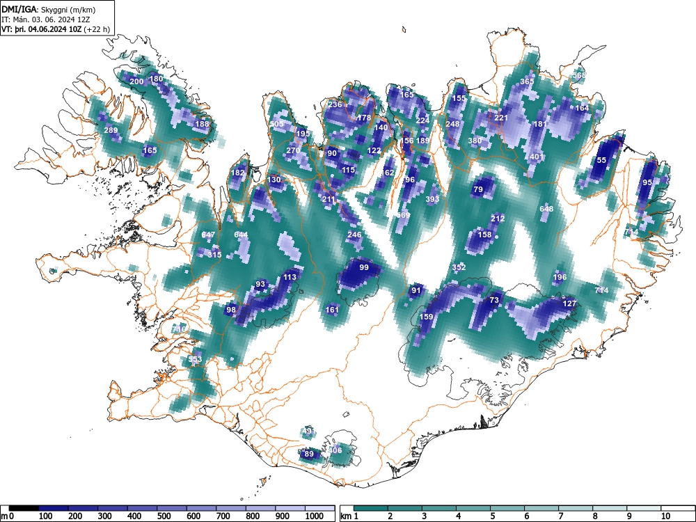
Task: Click the visibility value '200' in Westfjords
Action: coord(136,81)
